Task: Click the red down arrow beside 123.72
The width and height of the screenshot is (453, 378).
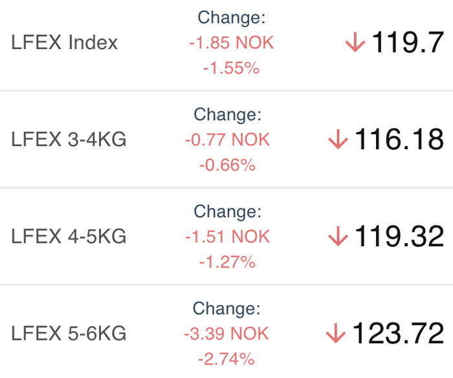Action: (x=336, y=333)
